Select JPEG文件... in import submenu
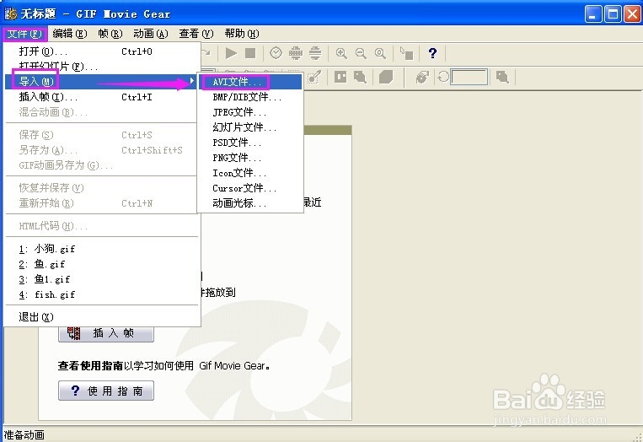Screen dimensions: 643x442 [250, 112]
